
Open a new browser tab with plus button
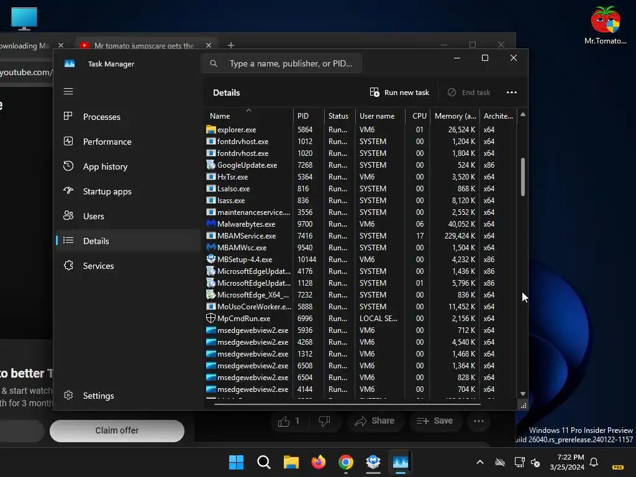[x=231, y=45]
